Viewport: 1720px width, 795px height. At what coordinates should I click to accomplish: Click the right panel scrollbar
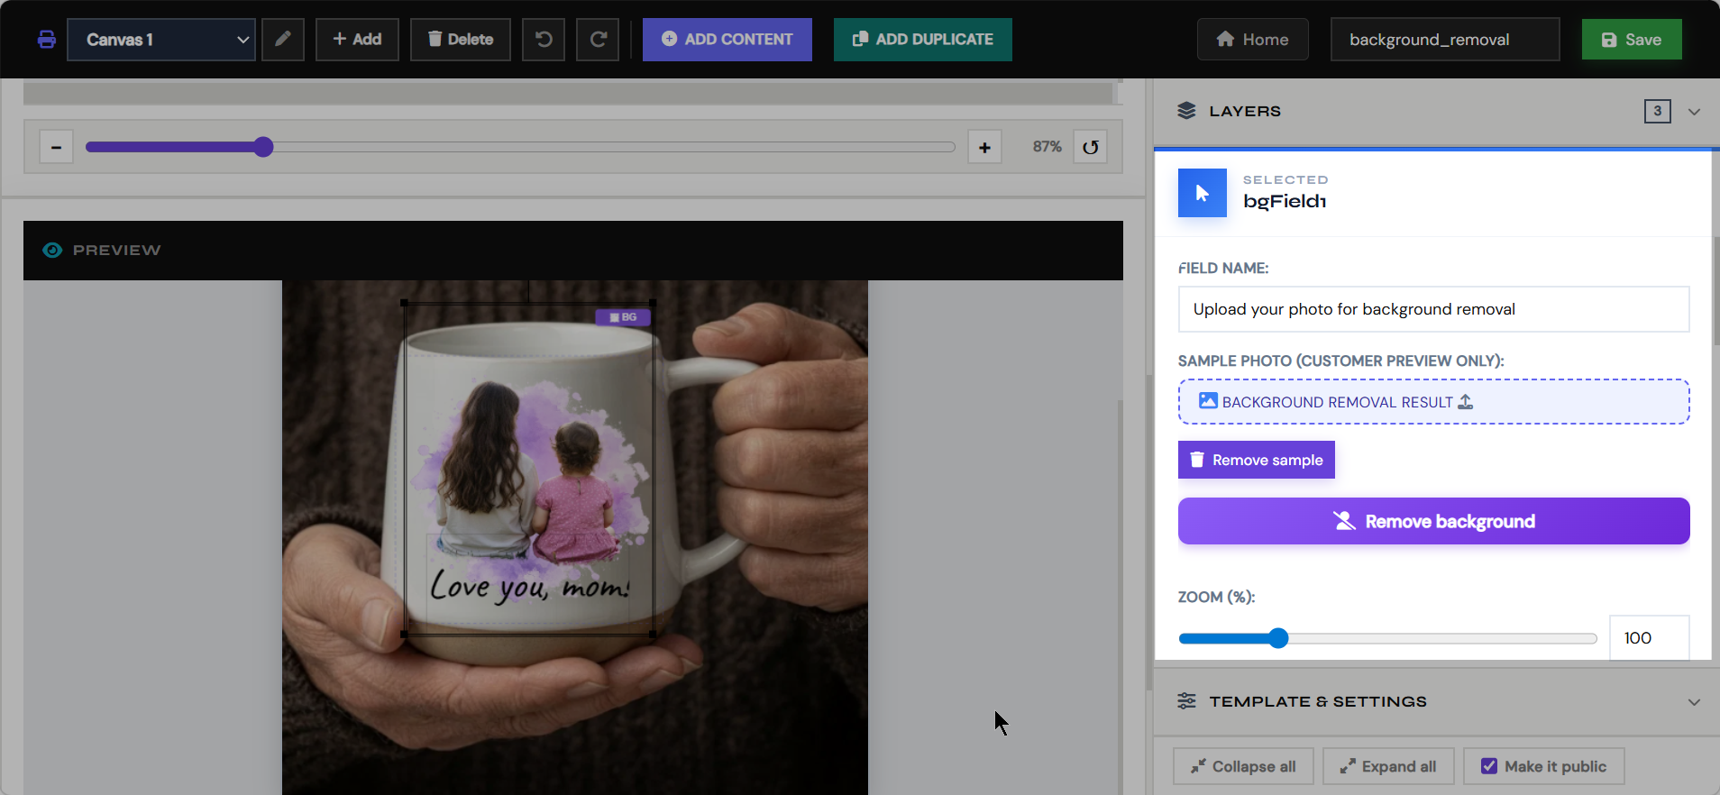point(1715,290)
